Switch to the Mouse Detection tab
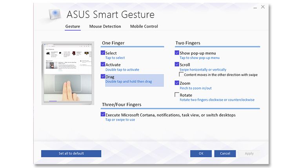The image size is (302, 168). tap(105, 27)
